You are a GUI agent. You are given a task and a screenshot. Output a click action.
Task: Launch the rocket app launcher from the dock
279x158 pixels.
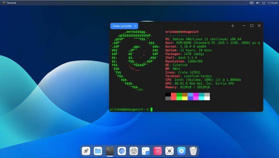coord(86,151)
